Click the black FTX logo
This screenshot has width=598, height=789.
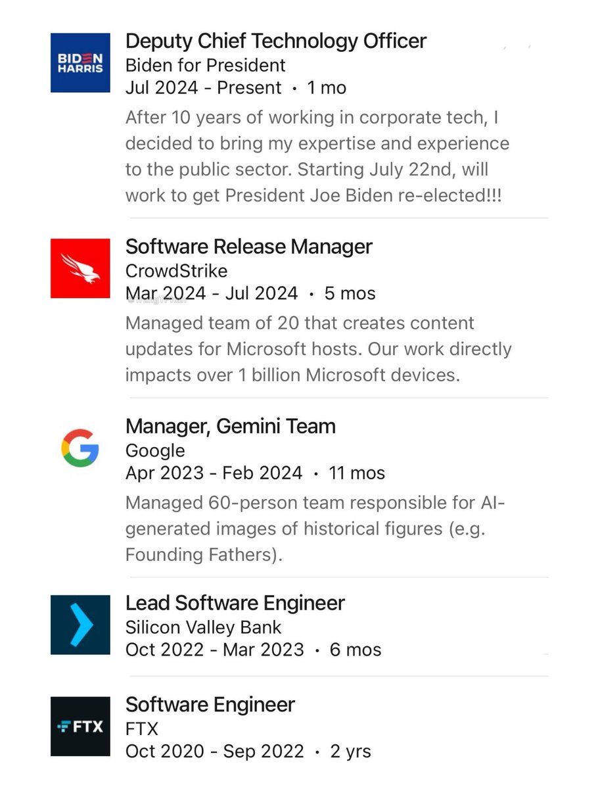(x=80, y=726)
